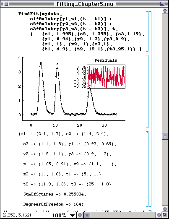Click the horizontal scroll left arrow
This screenshot has width=169, height=219.
(x=80, y=215)
